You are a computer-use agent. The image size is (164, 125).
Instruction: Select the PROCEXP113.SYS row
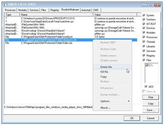coord(71,18)
